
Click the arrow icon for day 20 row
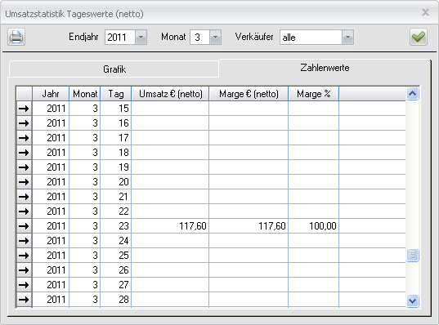pyautogui.click(x=24, y=182)
